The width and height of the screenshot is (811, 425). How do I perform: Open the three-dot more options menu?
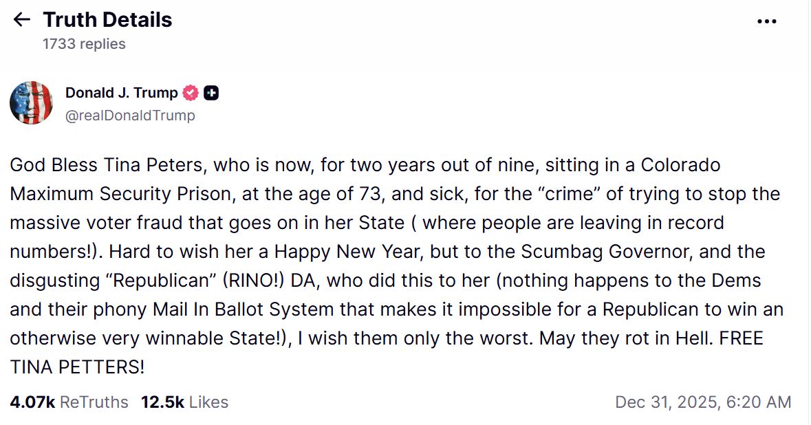(766, 21)
